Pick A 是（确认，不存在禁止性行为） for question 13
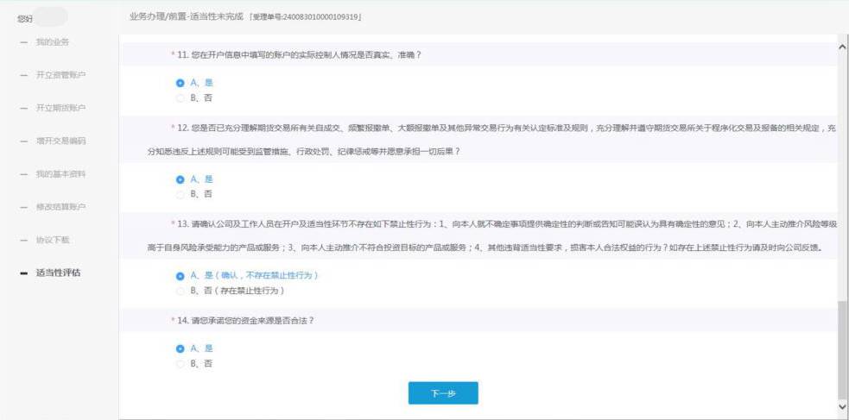The height and width of the screenshot is (420, 849). 180,276
